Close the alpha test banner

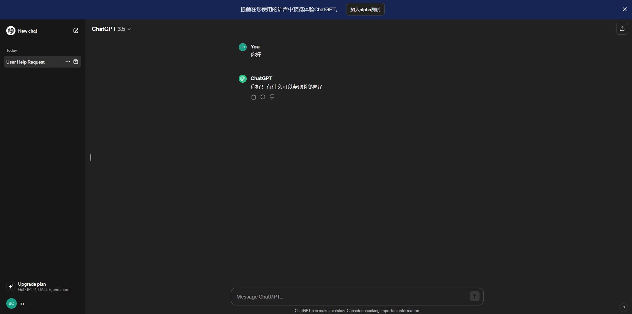(x=624, y=9)
